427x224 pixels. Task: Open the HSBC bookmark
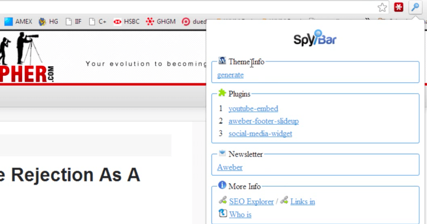(126, 22)
